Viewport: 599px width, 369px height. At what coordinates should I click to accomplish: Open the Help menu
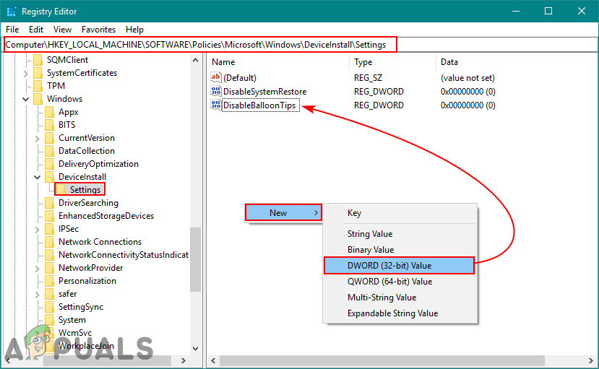coord(134,30)
